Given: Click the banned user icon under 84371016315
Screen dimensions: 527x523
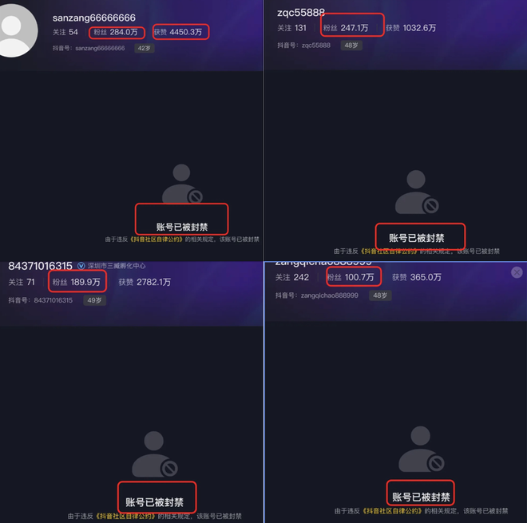Looking at the screenshot, I should [x=155, y=454].
